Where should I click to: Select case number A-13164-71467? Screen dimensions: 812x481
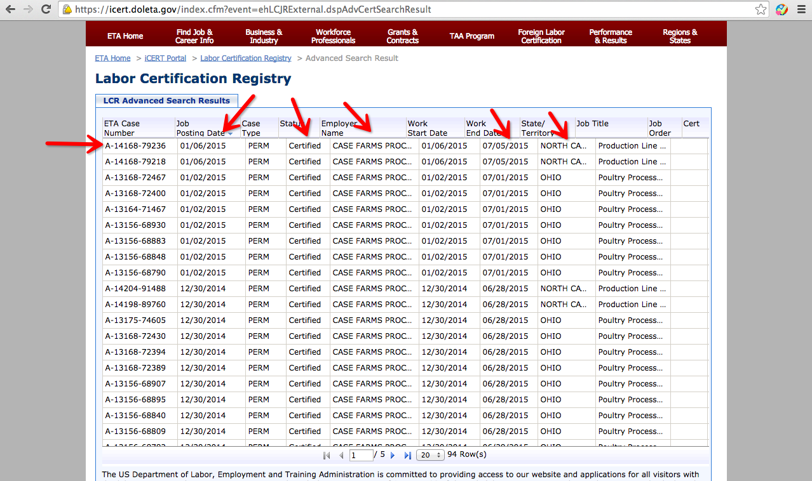(x=135, y=209)
